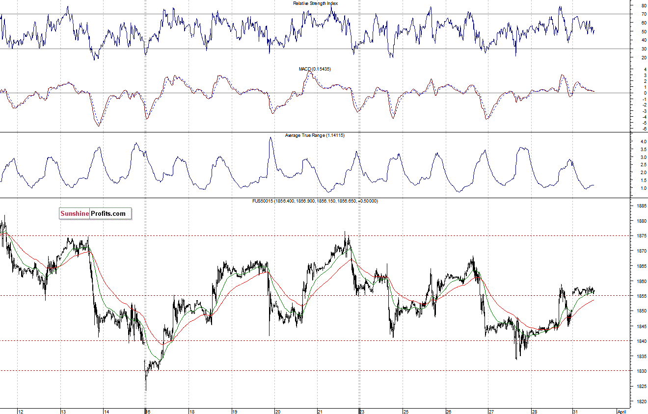Click the 2.5 label on the ATR axis
The width and height of the screenshot is (648, 414).
pos(644,165)
